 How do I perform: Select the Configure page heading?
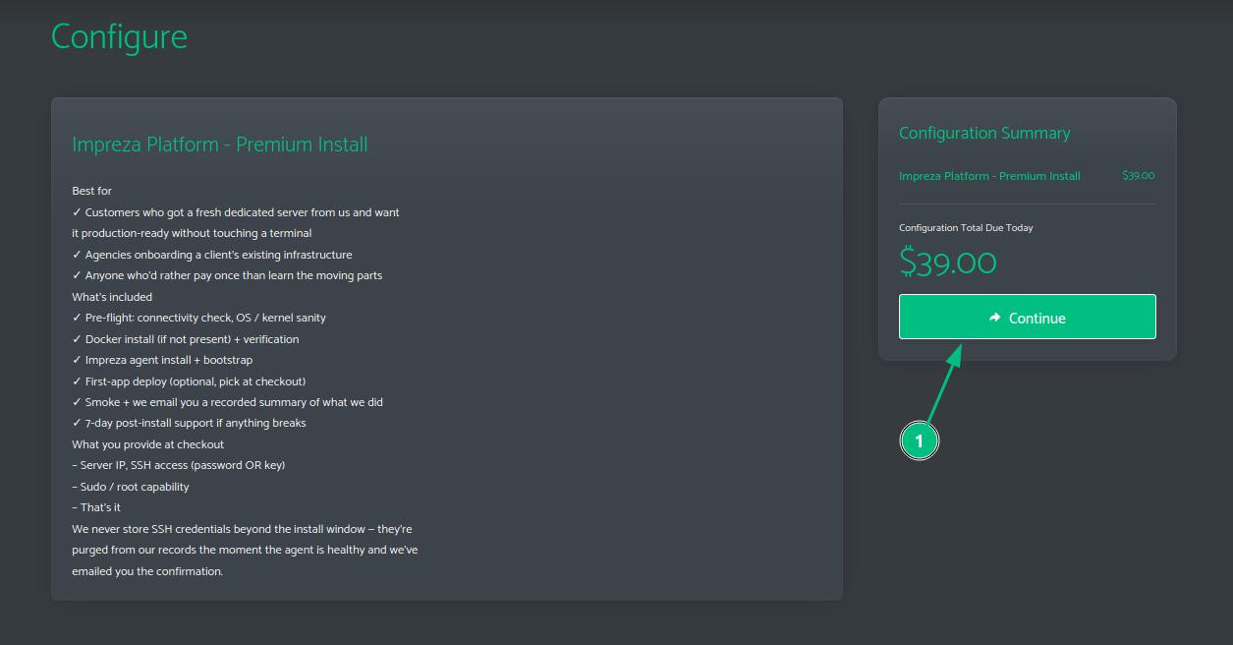click(119, 36)
